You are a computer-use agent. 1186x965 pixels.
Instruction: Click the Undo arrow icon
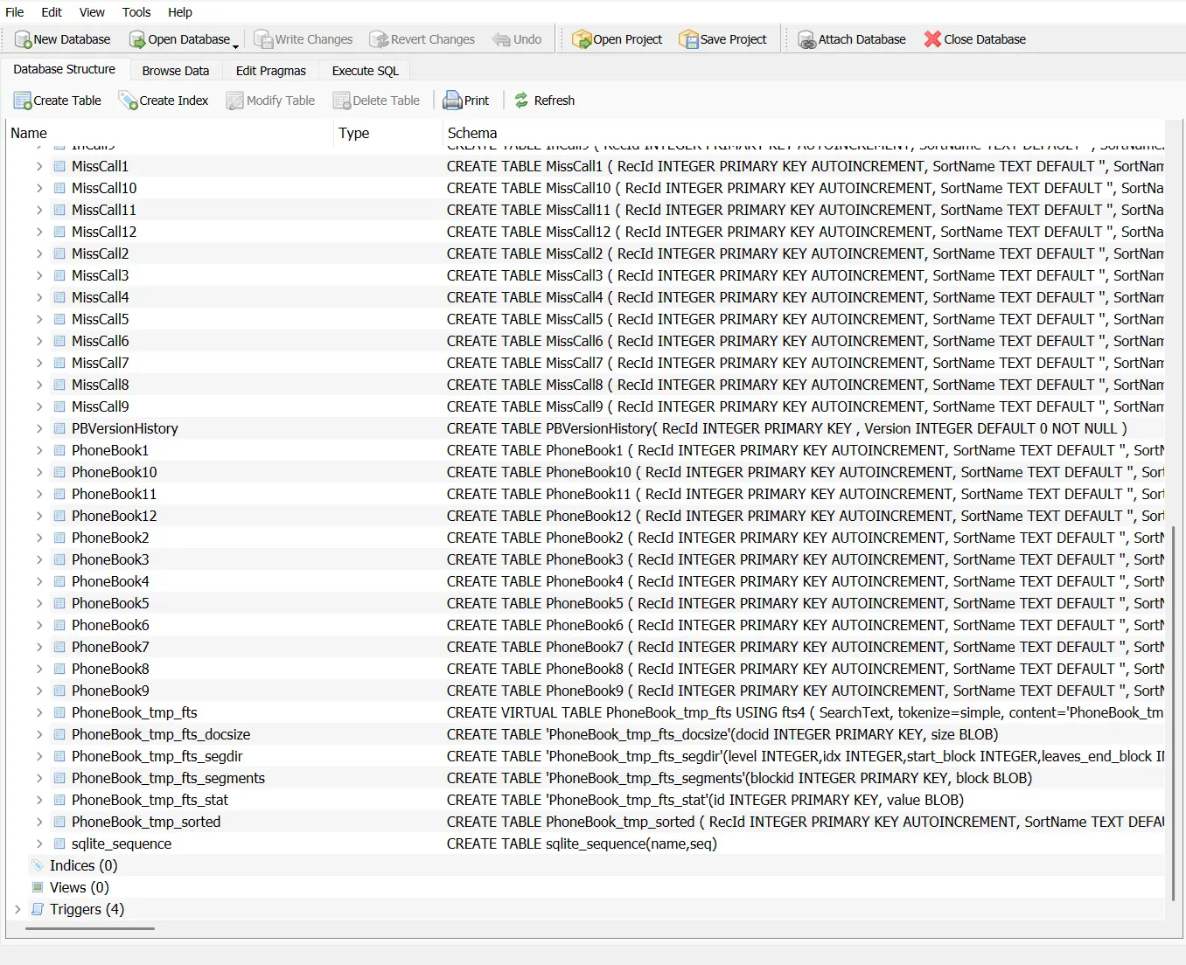point(501,39)
